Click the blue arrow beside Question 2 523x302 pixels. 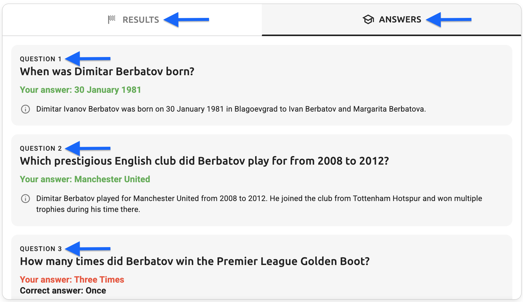(x=88, y=148)
